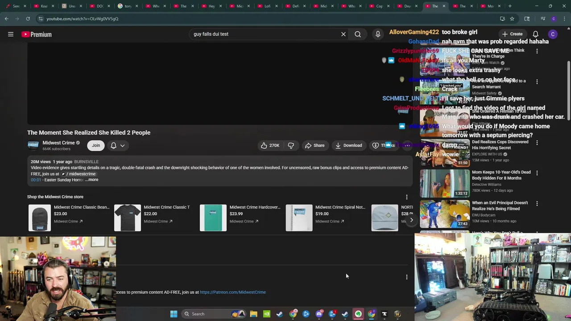Open Midwest Crime Spiral Notebook product
Screen dimensions: 571x321
coord(326,218)
